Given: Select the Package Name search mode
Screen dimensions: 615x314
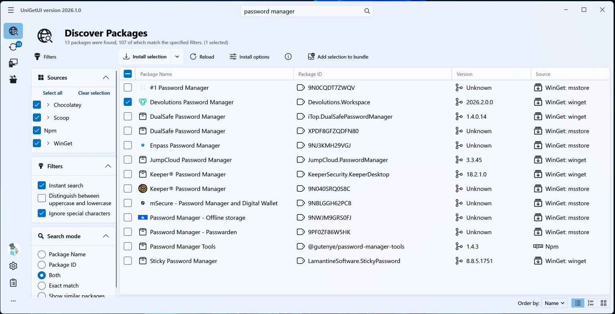Looking at the screenshot, I should point(41,254).
